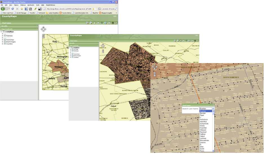Screen dimensions: 265x154
Task: Open the SimpleDelicious menu
Action: (x=50, y=5)
